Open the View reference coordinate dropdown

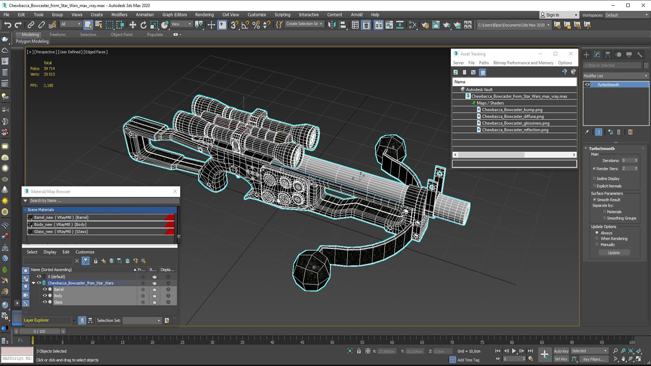tap(181, 24)
